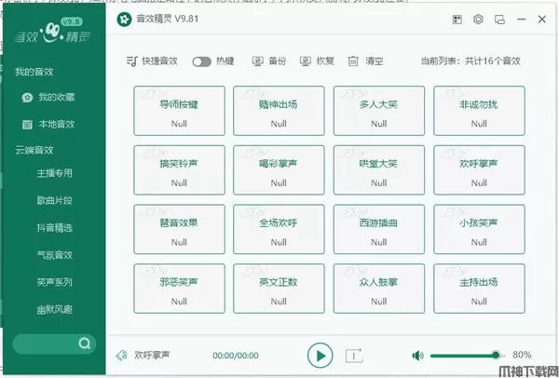
Task: Click the 备份 backup icon
Action: (258, 61)
